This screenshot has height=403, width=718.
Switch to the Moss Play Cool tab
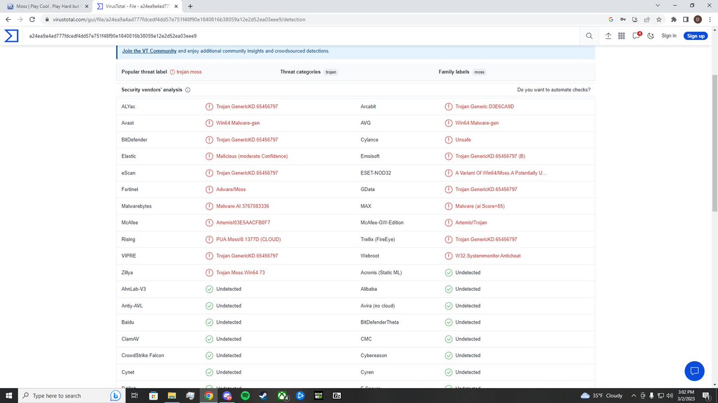(x=47, y=6)
